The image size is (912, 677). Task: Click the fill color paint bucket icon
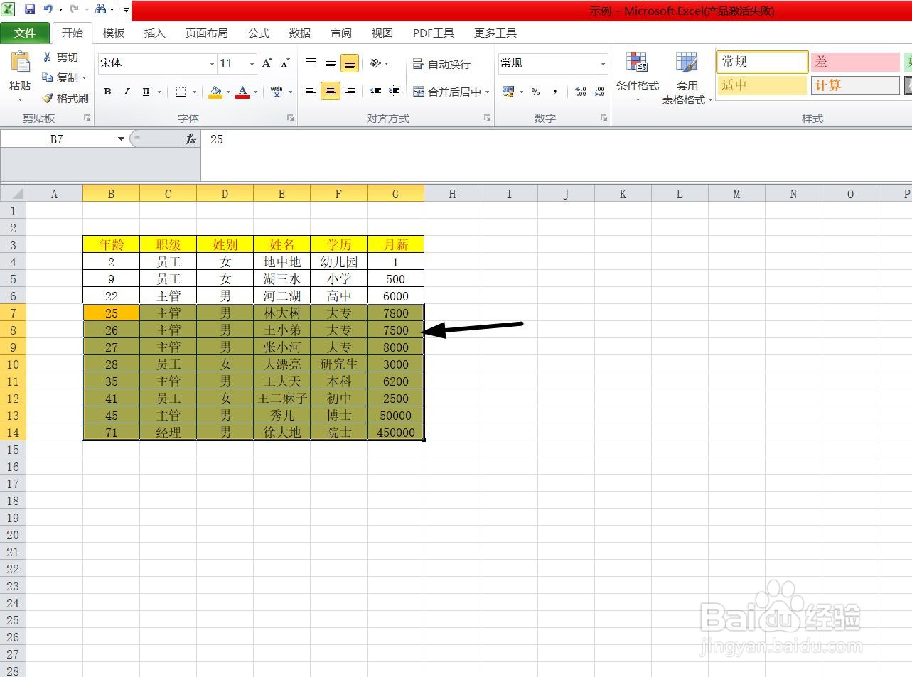pos(215,92)
